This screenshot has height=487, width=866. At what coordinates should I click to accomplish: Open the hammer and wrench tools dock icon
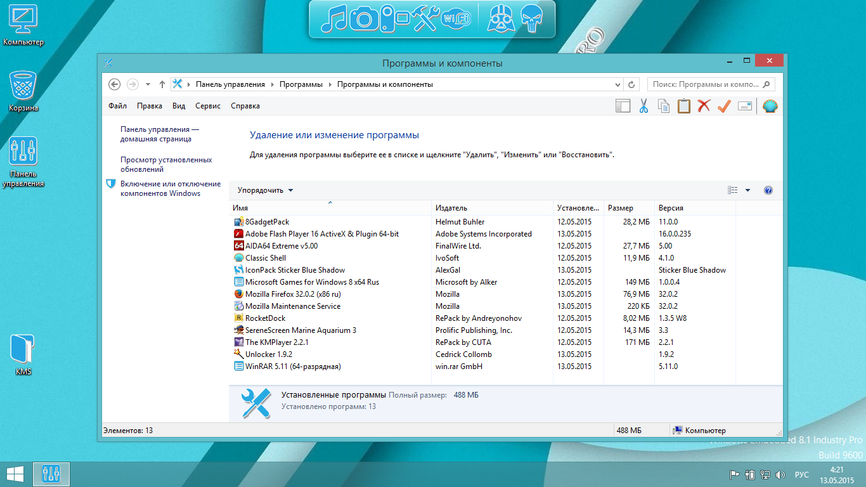pyautogui.click(x=426, y=18)
